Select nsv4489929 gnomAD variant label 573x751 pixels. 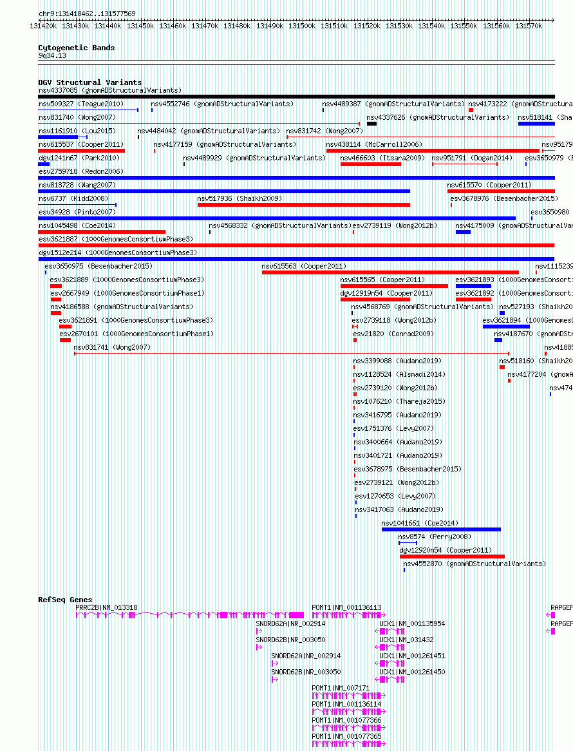click(254, 158)
